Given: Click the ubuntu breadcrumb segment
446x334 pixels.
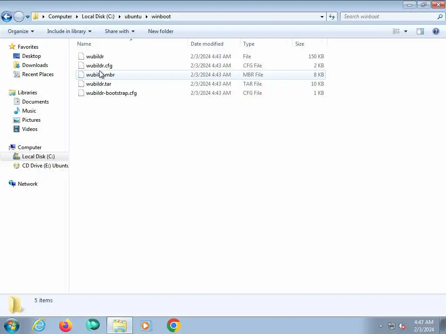Looking at the screenshot, I should pos(133,17).
